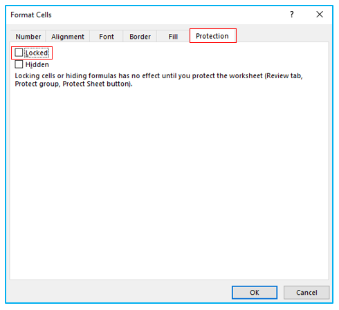Screen dimensions: 339x310
Task: Click the 'Protect Sheet button' phrase in note
Action: (97, 84)
